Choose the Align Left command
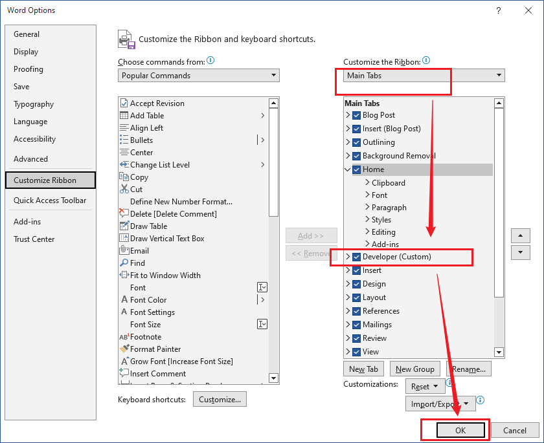The height and width of the screenshot is (443, 544). 193,128
